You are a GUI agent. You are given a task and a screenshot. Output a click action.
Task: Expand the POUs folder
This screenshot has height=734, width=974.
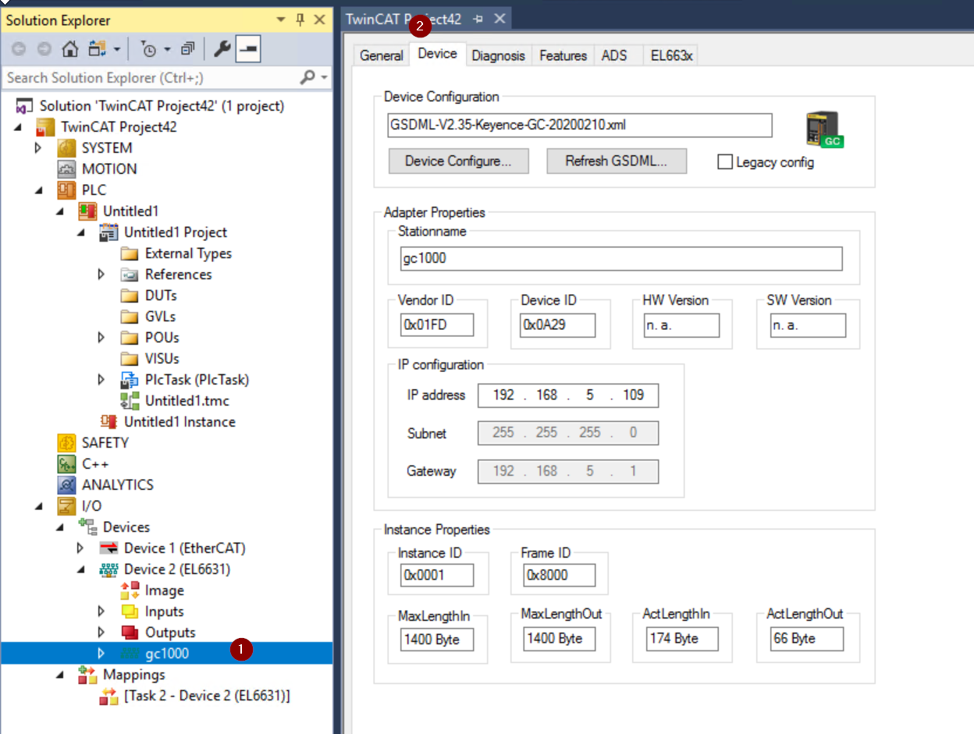101,338
